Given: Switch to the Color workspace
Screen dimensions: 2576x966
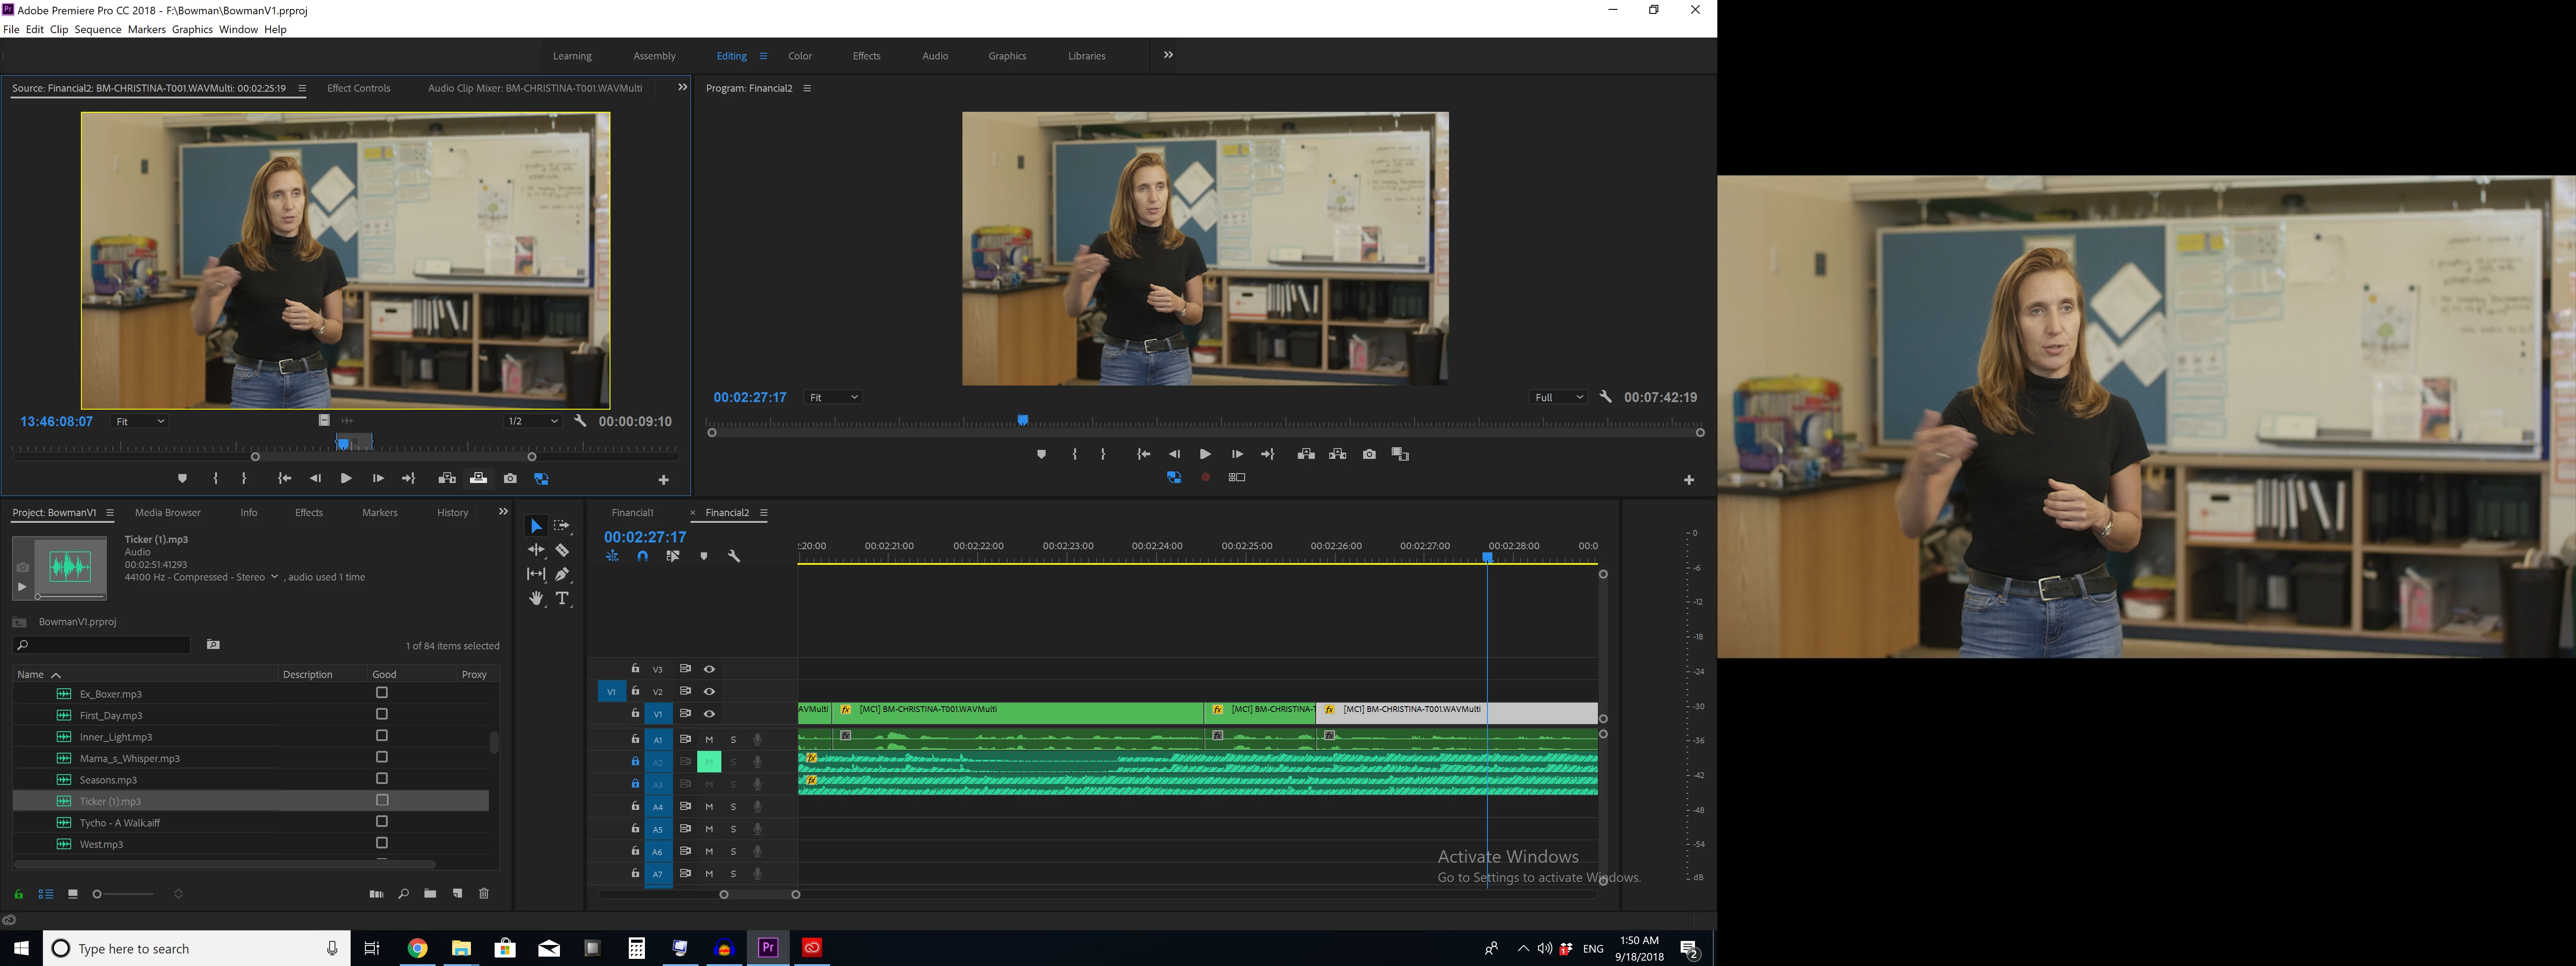Looking at the screenshot, I should (x=799, y=56).
